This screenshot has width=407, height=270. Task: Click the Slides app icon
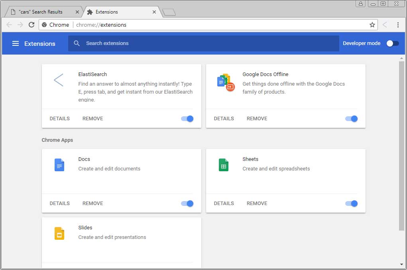point(59,233)
